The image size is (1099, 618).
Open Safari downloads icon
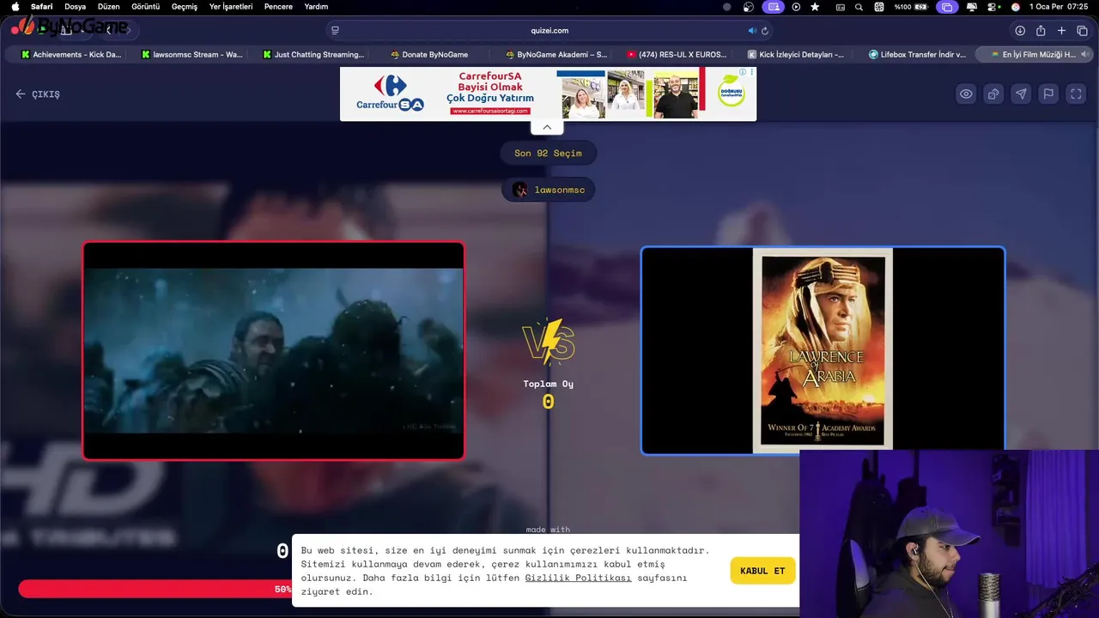[x=1020, y=30]
